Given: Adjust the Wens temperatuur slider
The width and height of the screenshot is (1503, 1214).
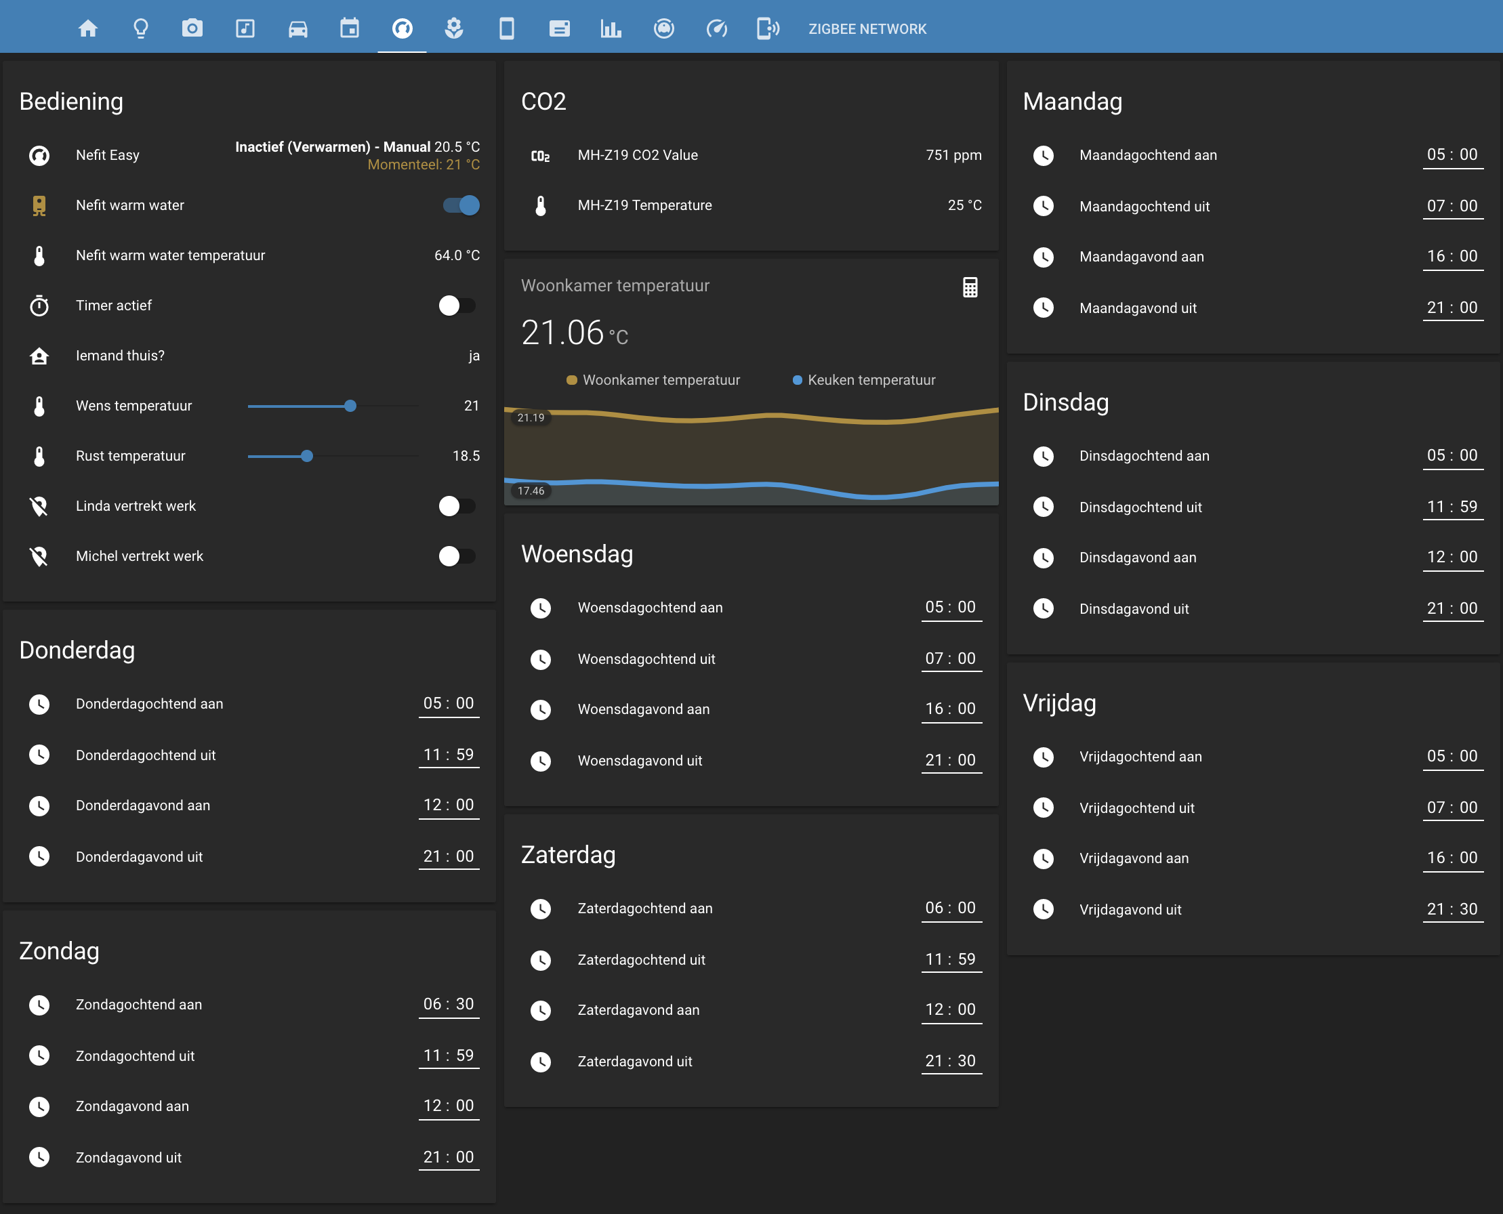Looking at the screenshot, I should coord(350,406).
